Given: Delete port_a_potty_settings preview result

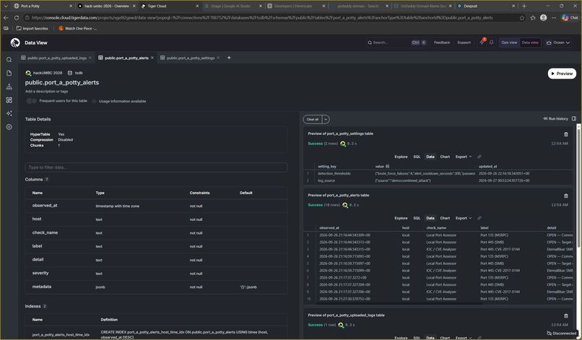Looking at the screenshot, I should coord(565,134).
